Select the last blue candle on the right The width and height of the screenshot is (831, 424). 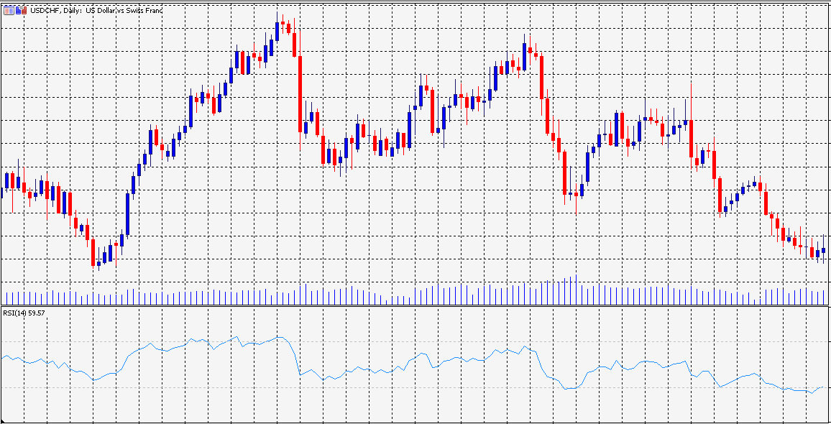(823, 250)
